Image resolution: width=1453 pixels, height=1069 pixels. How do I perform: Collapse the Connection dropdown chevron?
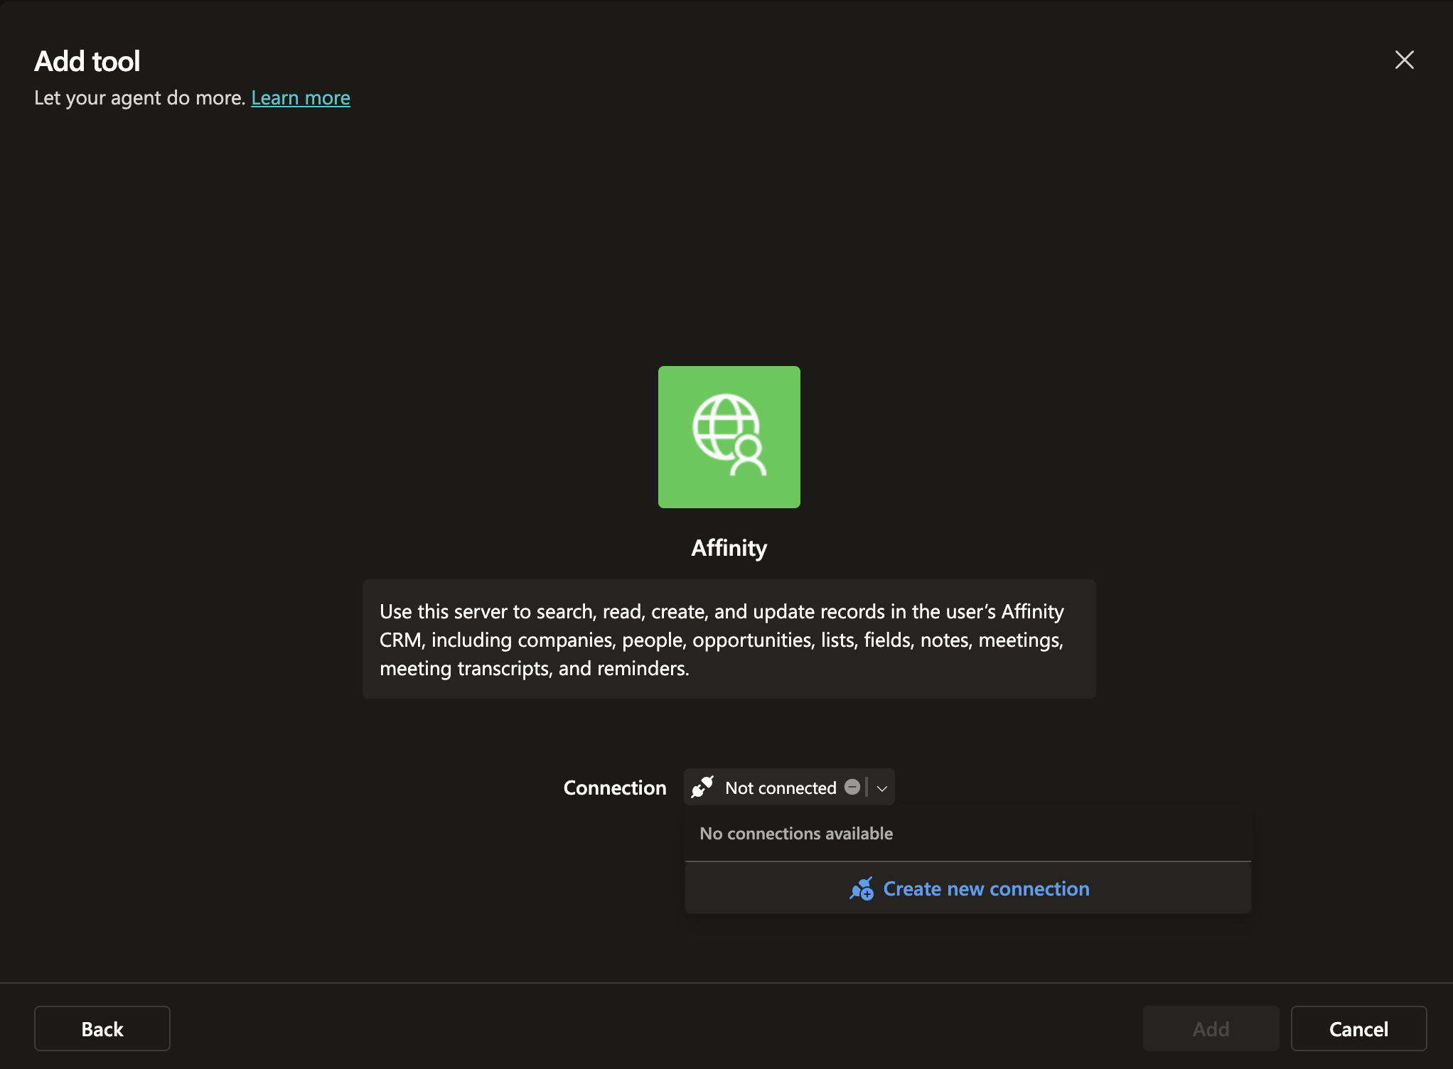882,788
